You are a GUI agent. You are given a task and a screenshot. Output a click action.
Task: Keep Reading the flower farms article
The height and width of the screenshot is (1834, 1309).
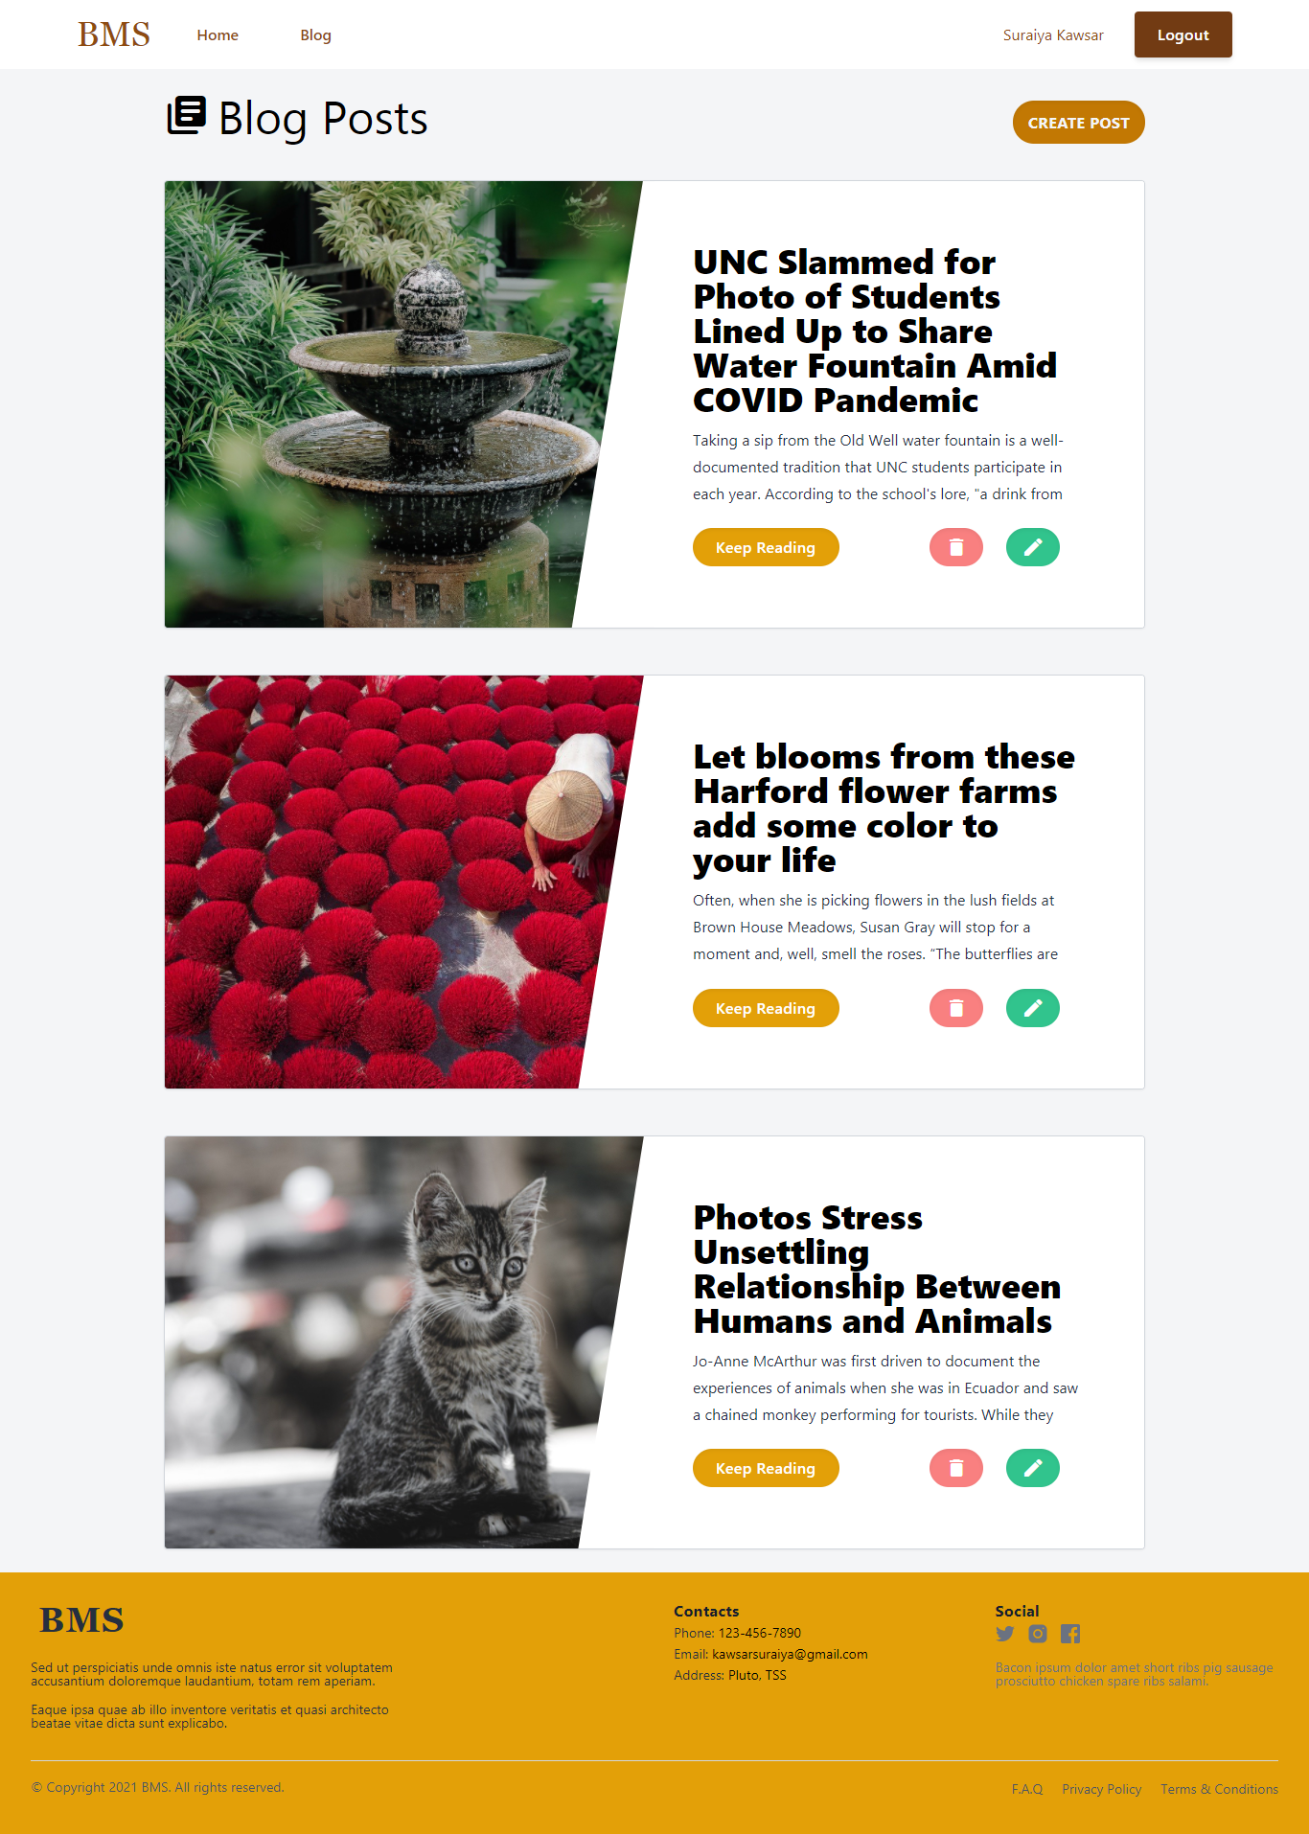[765, 1008]
